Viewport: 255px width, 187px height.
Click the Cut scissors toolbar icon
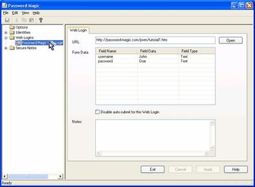tap(16, 20)
